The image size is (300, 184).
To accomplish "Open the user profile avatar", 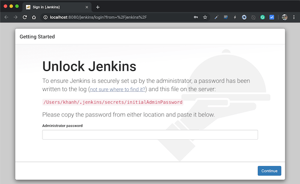I will pyautogui.click(x=285, y=18).
